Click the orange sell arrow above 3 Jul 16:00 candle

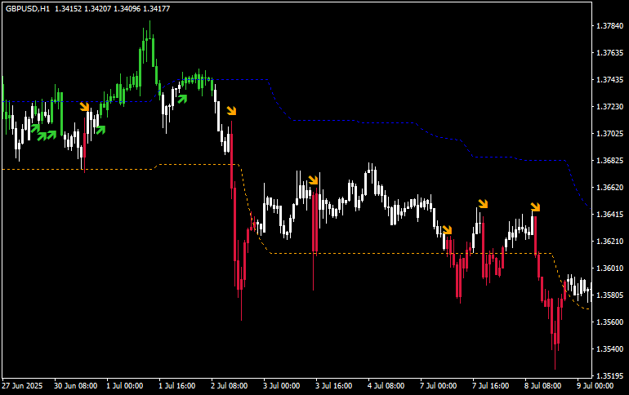click(314, 180)
